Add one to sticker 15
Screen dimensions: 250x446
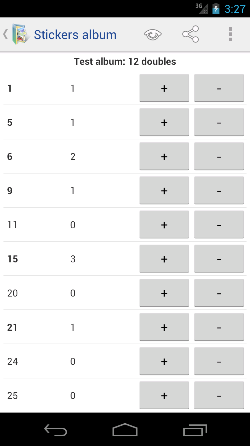point(164,259)
